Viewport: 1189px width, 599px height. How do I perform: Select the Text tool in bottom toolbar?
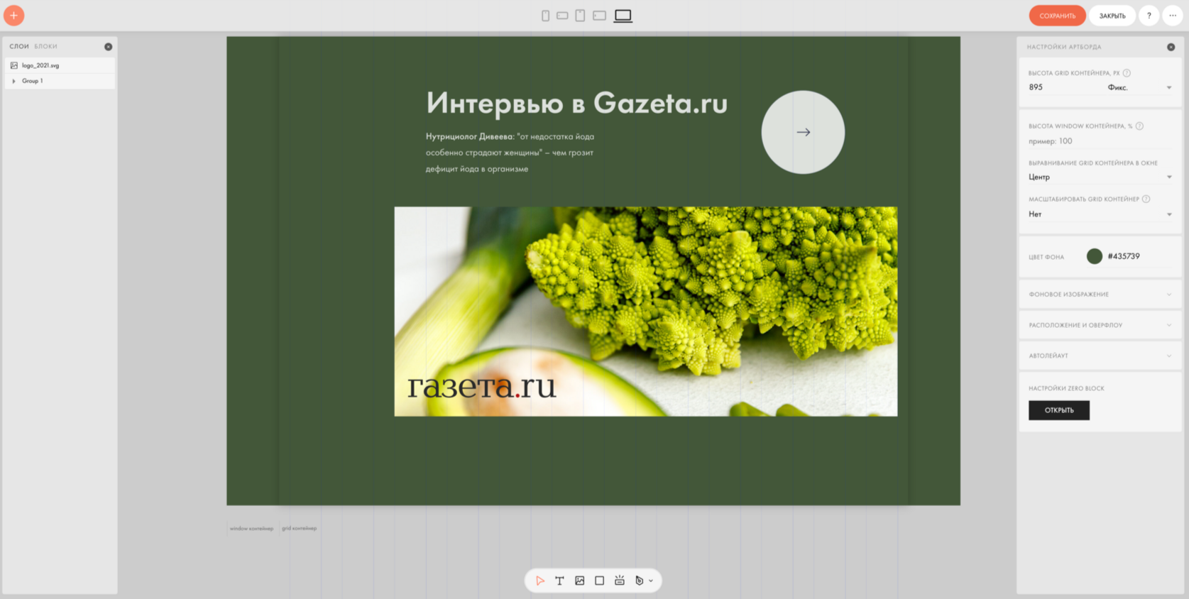click(x=559, y=581)
